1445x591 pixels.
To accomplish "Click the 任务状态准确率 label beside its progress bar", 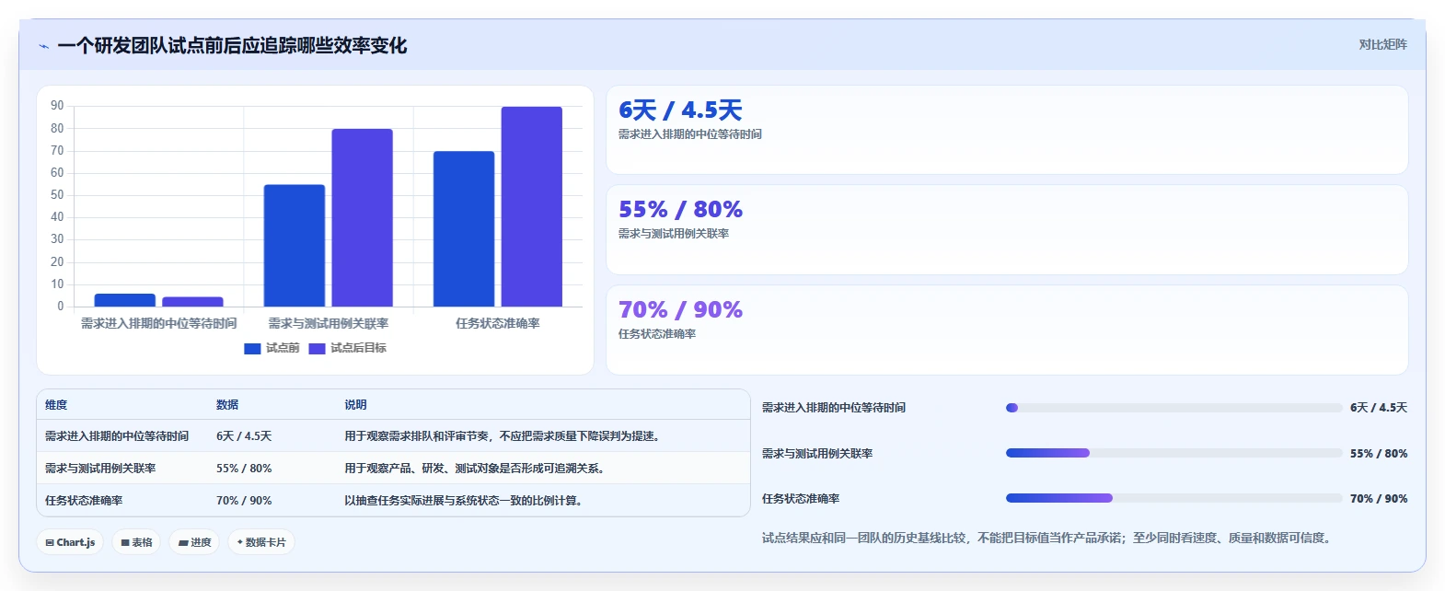I will pos(801,499).
